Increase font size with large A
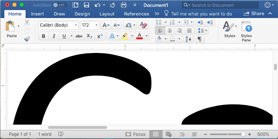278x139 pixels. point(106,25)
